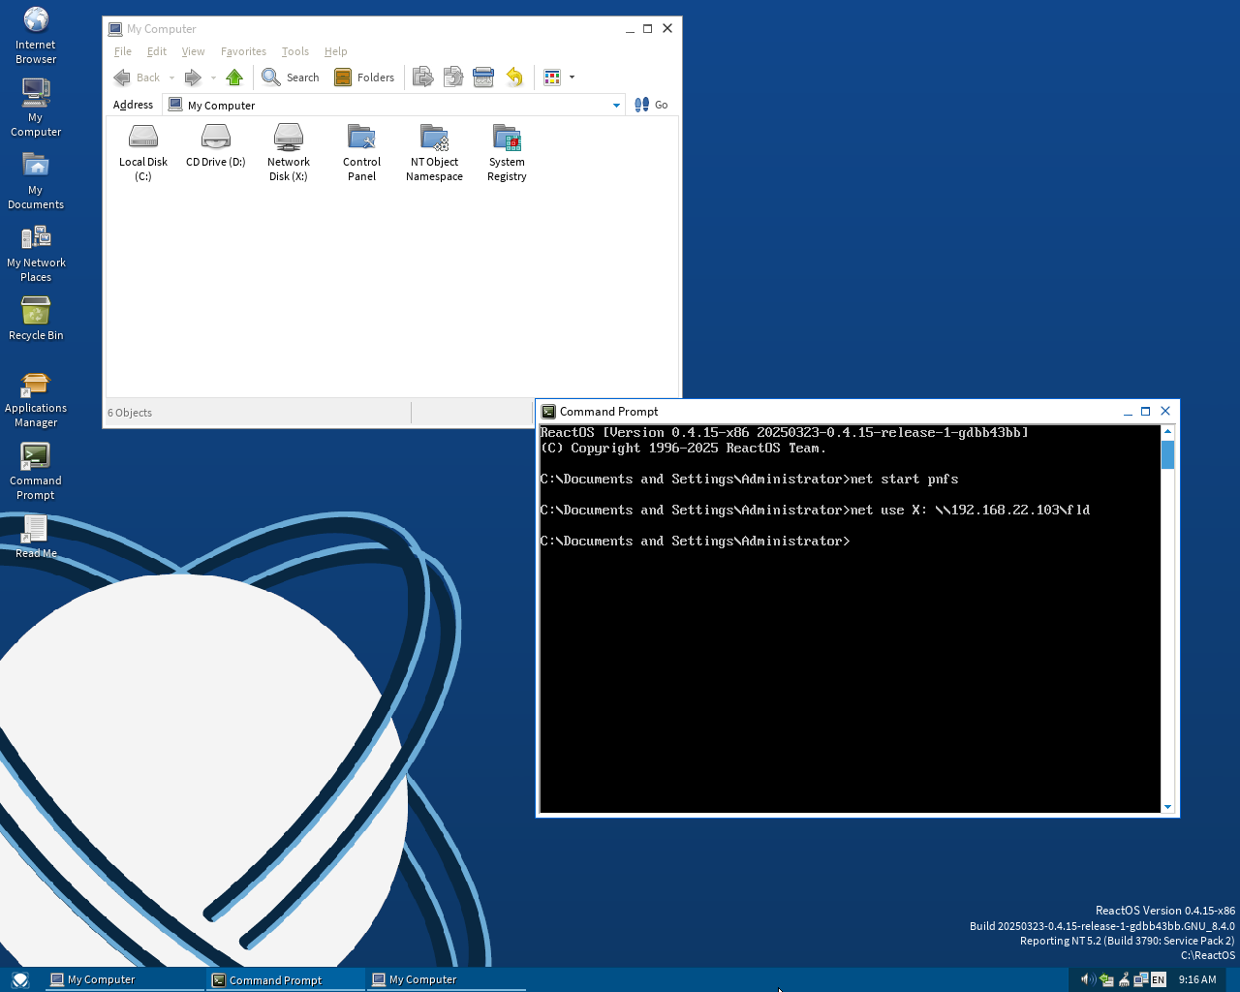
Task: Open the Help menu
Action: pyautogui.click(x=335, y=51)
